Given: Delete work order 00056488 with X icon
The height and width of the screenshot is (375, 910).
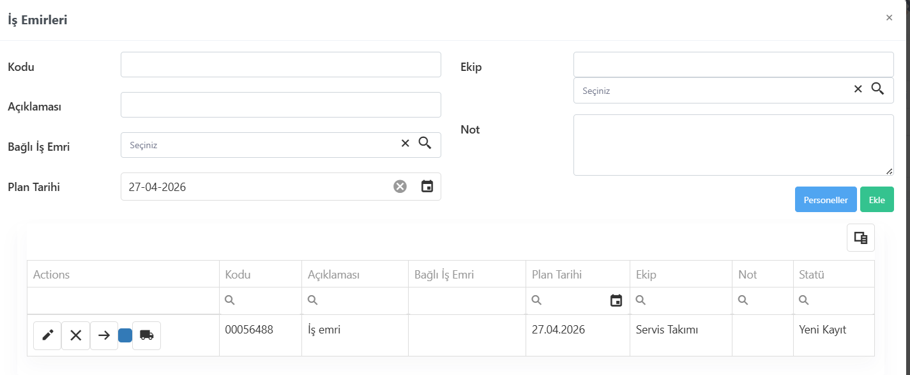Looking at the screenshot, I should coord(75,335).
